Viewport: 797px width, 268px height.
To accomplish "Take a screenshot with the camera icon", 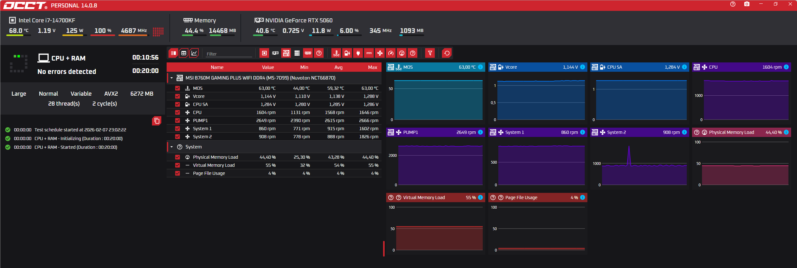I will [747, 4].
